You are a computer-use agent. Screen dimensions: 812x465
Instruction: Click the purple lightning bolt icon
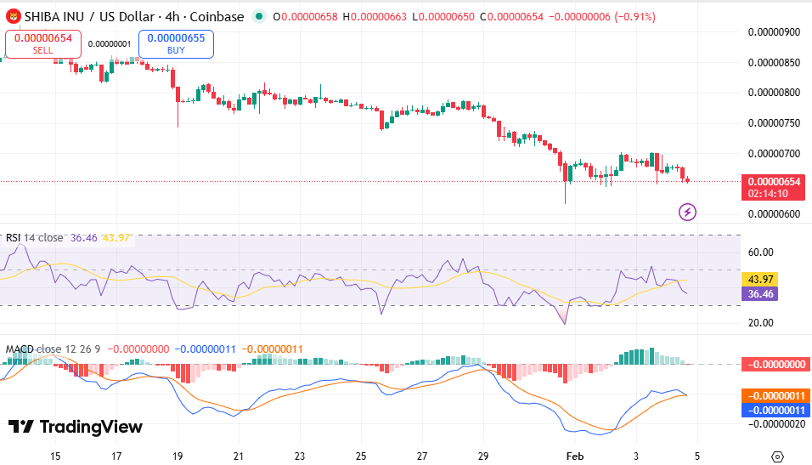(687, 212)
